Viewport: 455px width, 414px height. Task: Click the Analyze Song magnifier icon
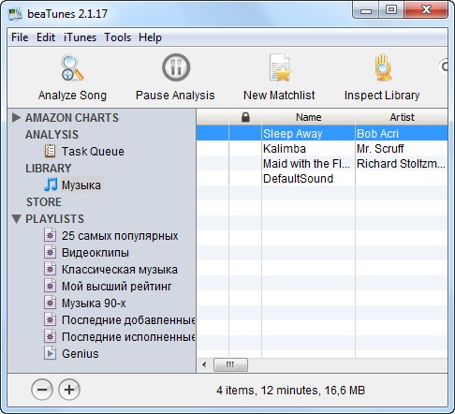72,67
